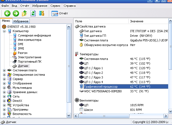Switch to the Избранное tab
The width and height of the screenshot is (172, 125).
click(x=21, y=21)
